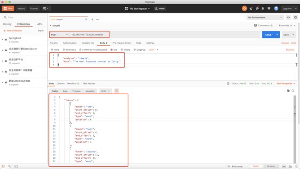Copy response body to clipboard icon
Viewport: 300px width, 169px height.
pos(288,91)
